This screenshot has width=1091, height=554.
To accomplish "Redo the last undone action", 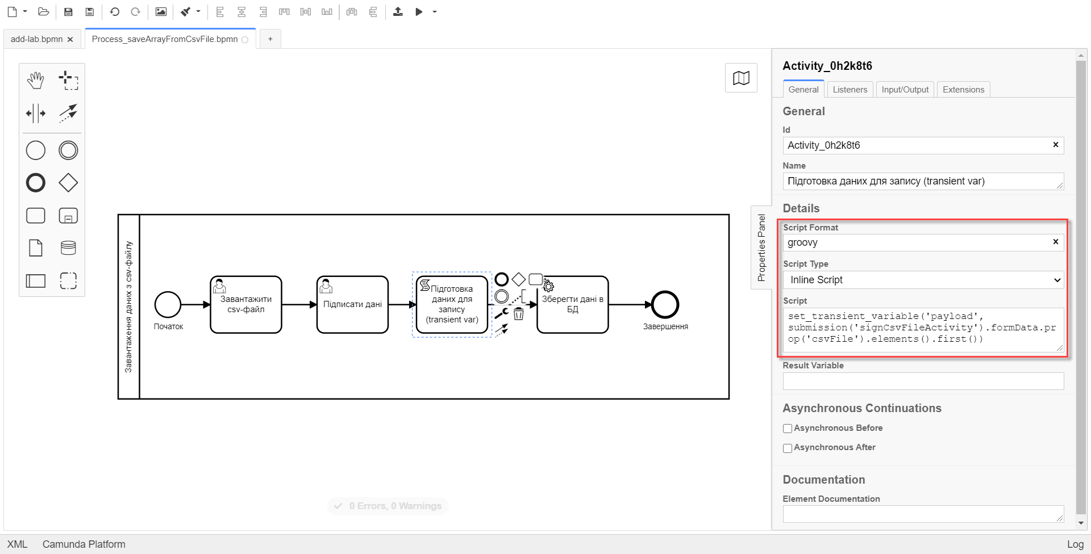I will [135, 11].
